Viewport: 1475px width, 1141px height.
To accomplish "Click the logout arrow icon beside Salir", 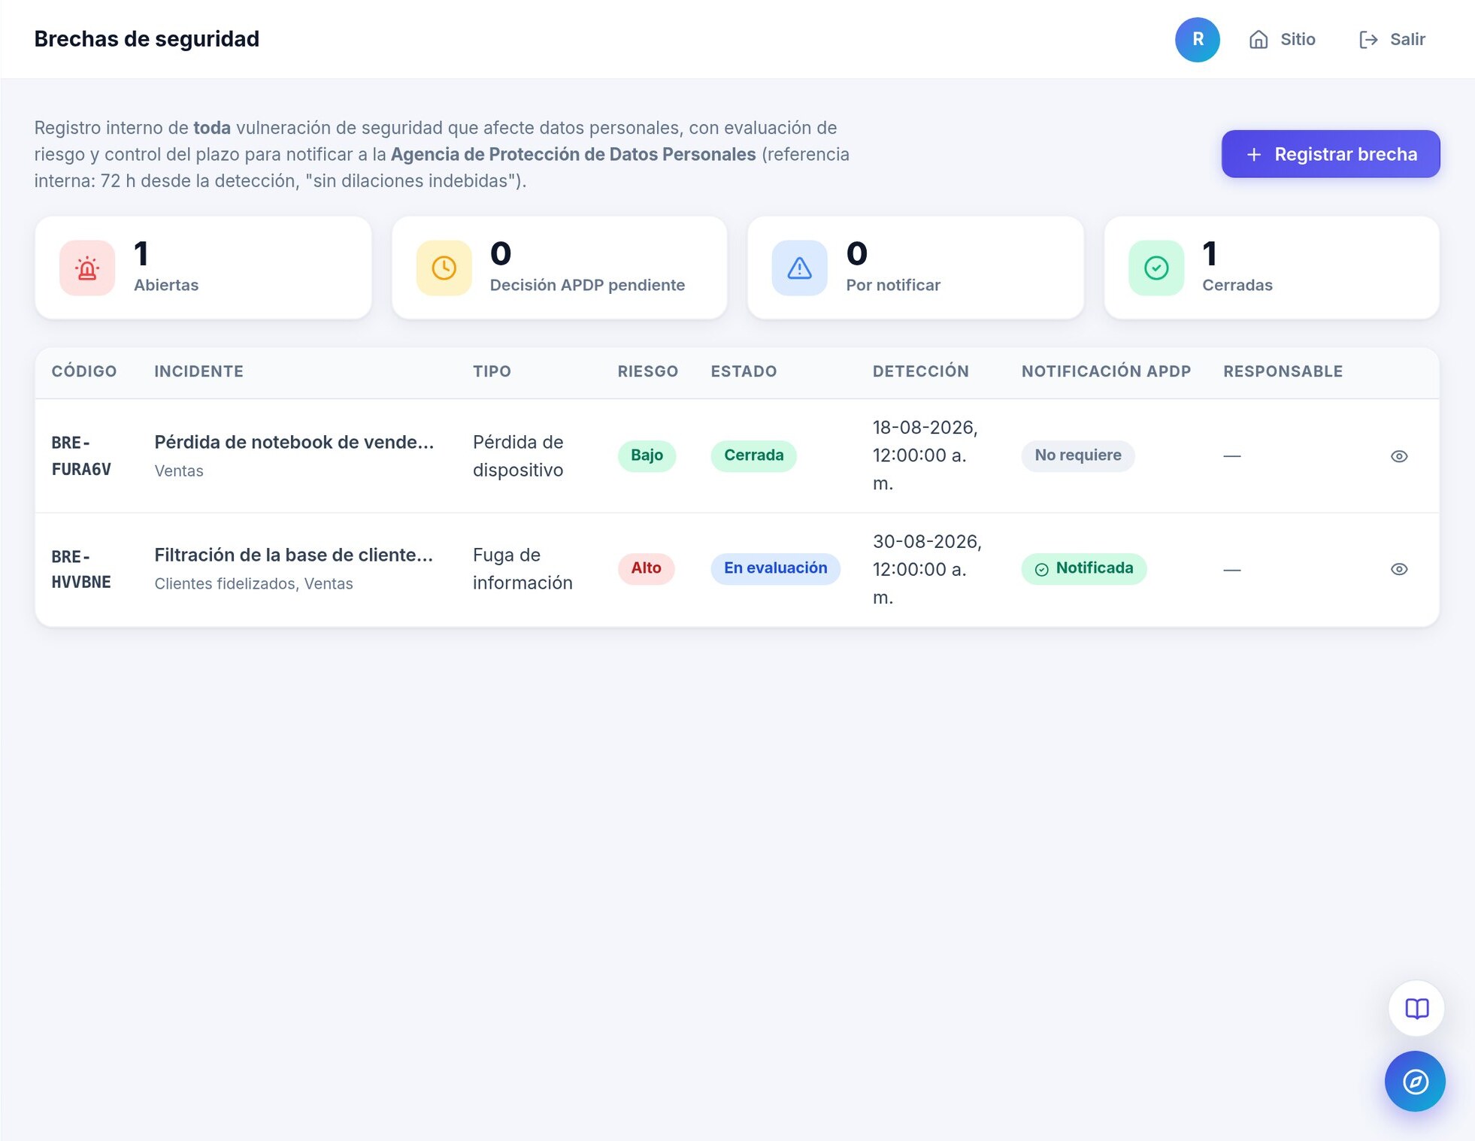I will pyautogui.click(x=1368, y=40).
